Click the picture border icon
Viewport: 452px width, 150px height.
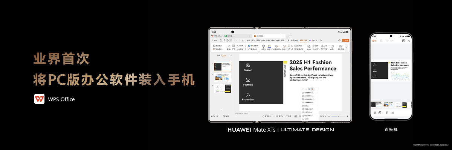click(269, 46)
